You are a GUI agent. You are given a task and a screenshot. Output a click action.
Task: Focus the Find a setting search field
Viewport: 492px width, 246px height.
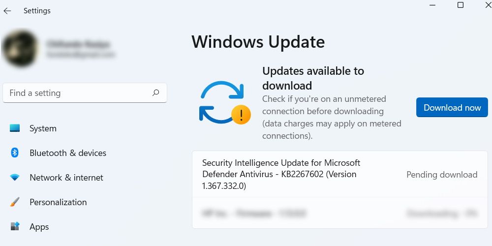click(x=79, y=93)
